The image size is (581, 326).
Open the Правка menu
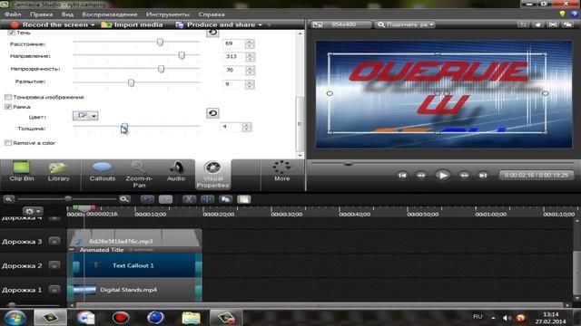point(41,14)
